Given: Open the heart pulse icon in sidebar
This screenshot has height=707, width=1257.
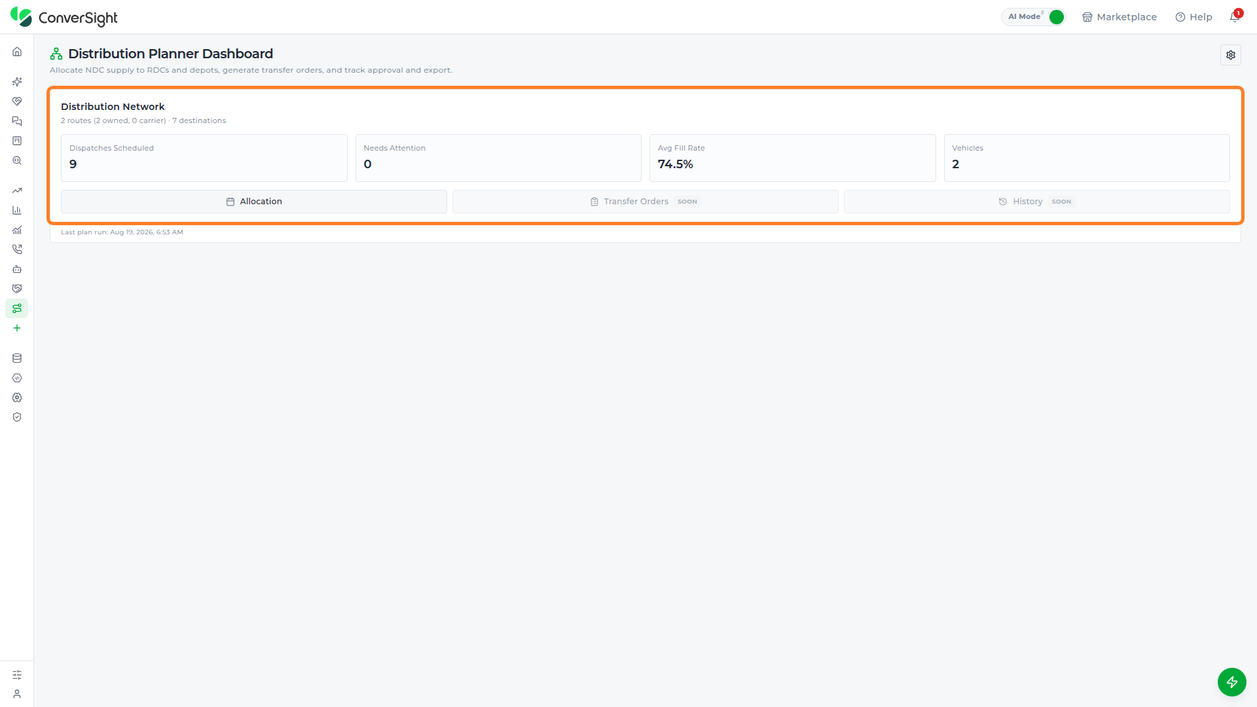Looking at the screenshot, I should point(17,101).
